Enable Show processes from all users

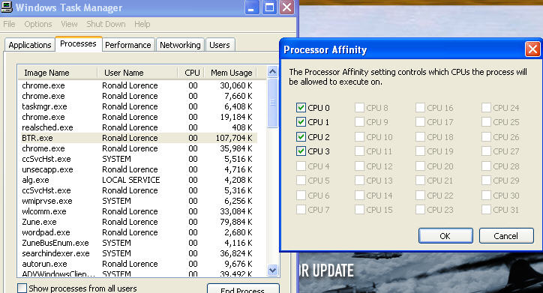tap(22, 289)
